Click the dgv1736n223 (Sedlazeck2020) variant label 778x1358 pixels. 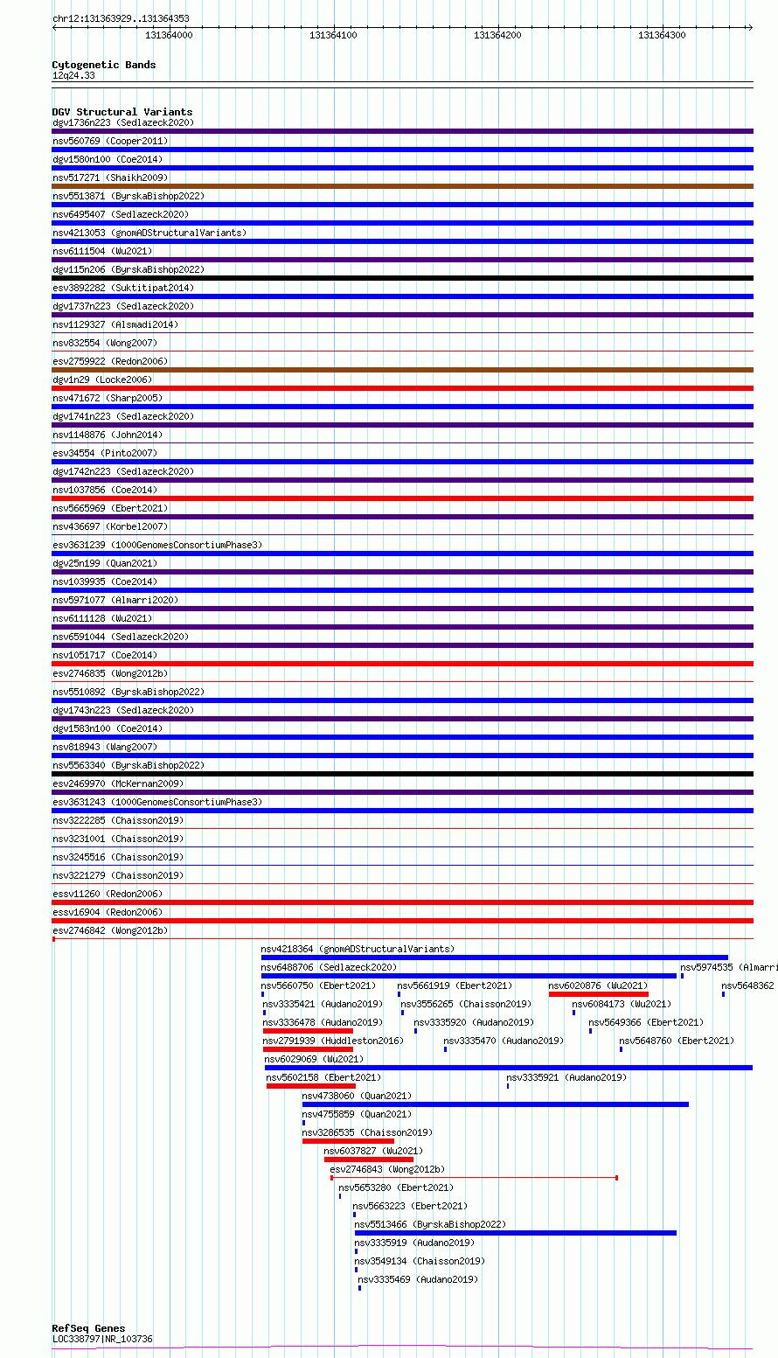(x=123, y=122)
